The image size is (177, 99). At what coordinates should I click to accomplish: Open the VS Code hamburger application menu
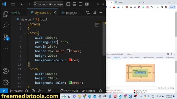pyautogui.click(x=13, y=4)
